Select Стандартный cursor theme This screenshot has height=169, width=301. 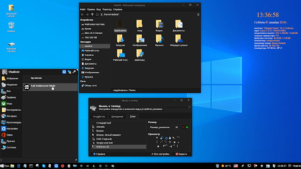[119, 123]
